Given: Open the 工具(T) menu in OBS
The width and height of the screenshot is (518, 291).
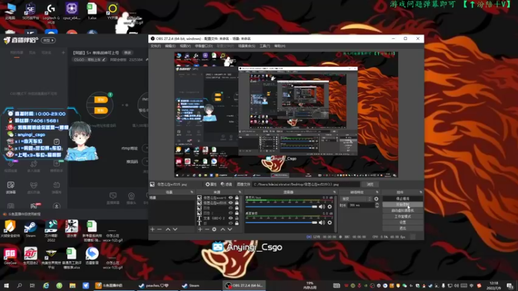Looking at the screenshot, I should (x=265, y=46).
